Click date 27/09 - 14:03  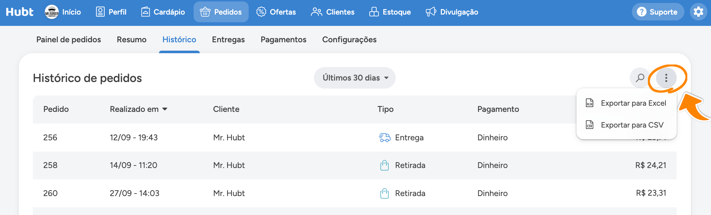[135, 193]
